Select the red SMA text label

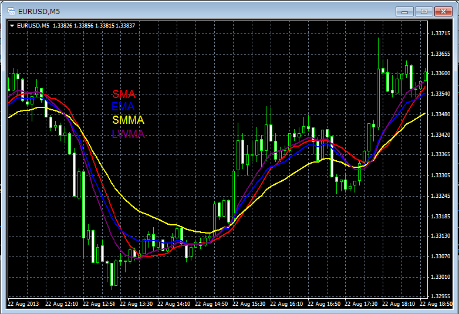(124, 94)
